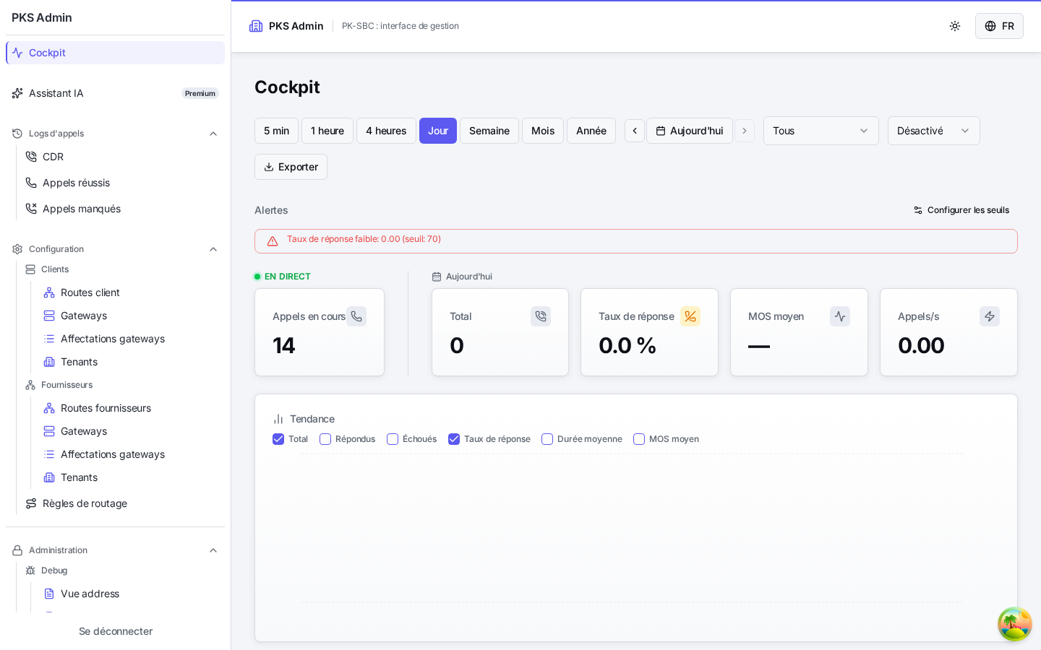Click the phone icon in Appels en cours card

pos(356,316)
